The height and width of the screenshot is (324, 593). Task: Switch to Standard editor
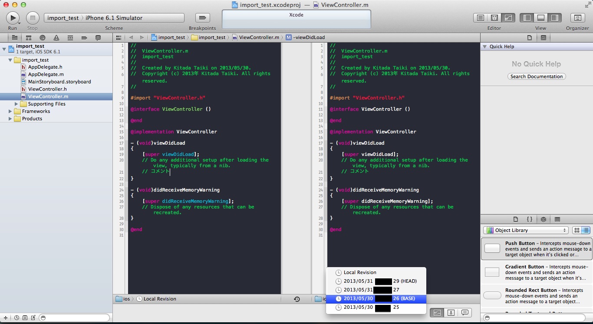(480, 18)
